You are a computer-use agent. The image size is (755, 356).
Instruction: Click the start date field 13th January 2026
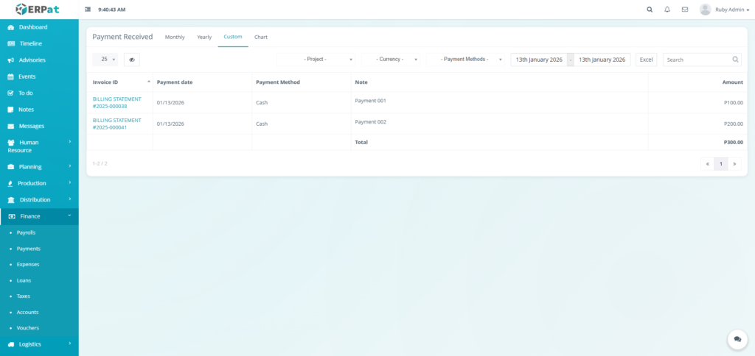(x=538, y=60)
